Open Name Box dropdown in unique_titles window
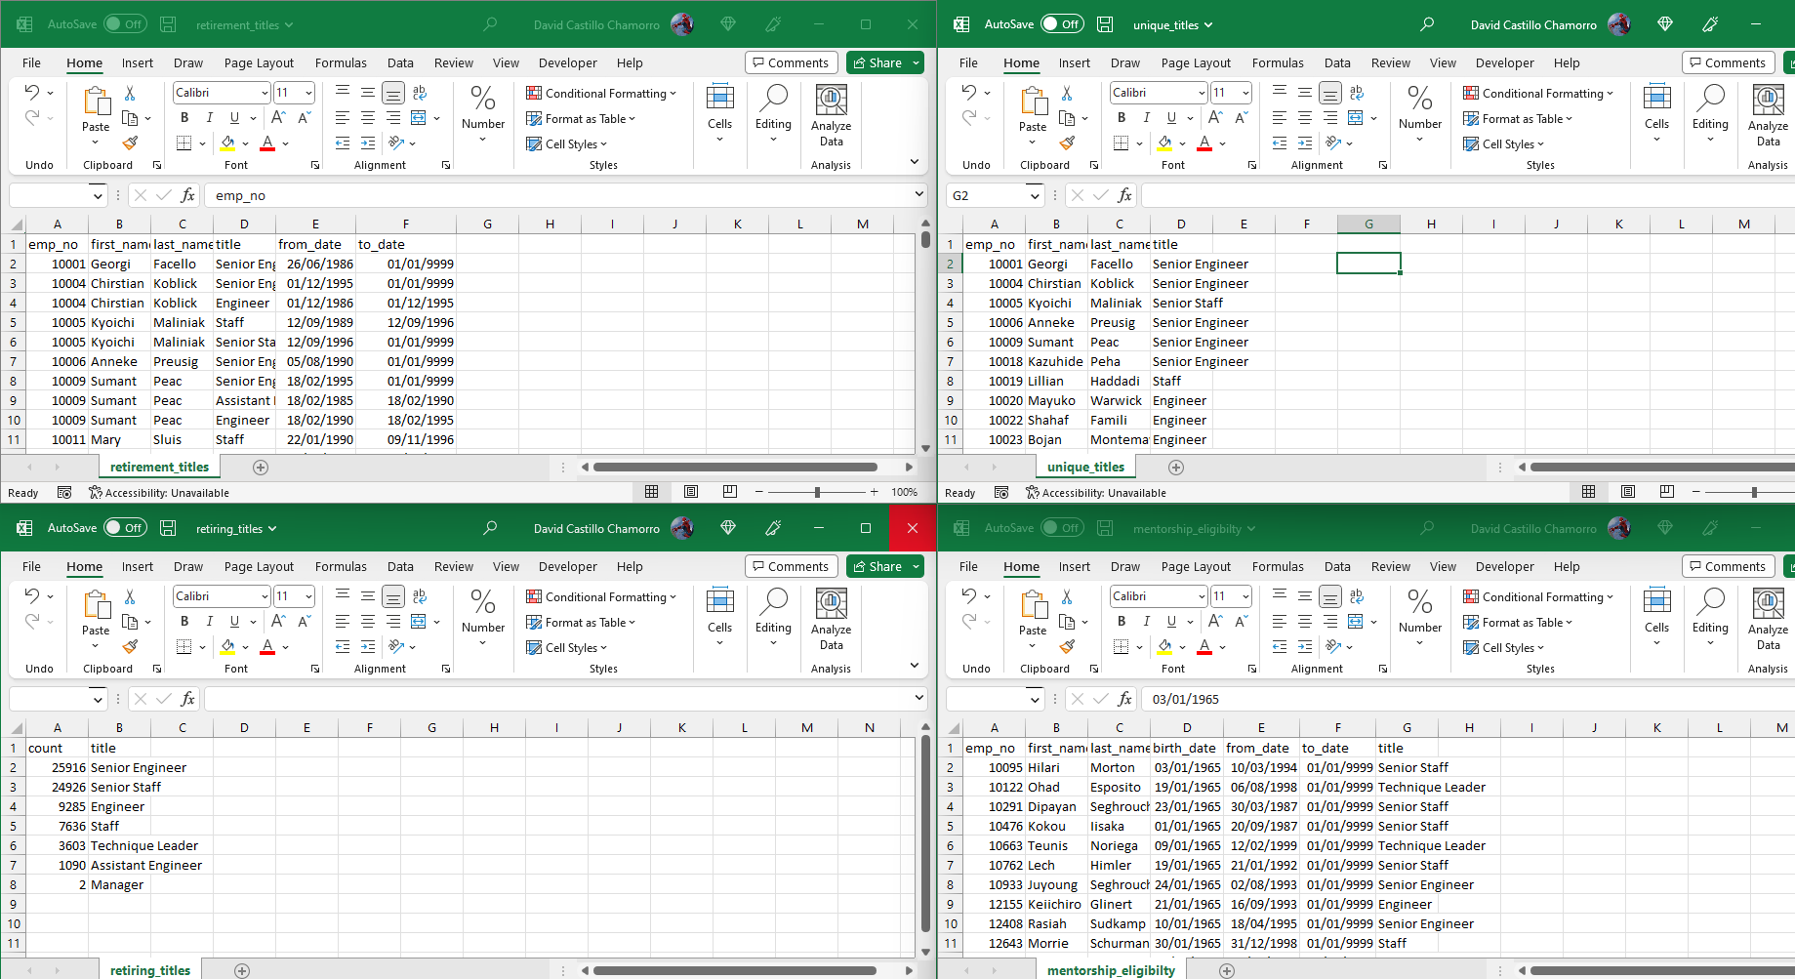The height and width of the screenshot is (979, 1795). [x=1035, y=195]
